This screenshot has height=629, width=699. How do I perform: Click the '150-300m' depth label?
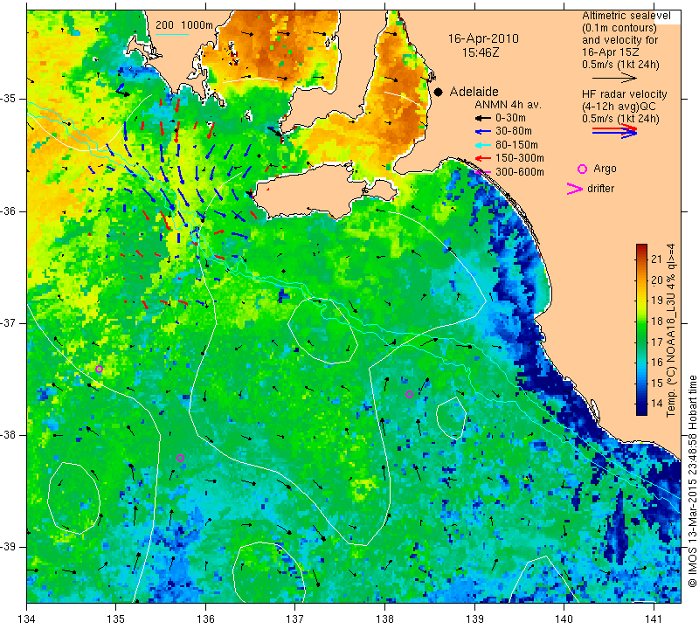tap(520, 158)
